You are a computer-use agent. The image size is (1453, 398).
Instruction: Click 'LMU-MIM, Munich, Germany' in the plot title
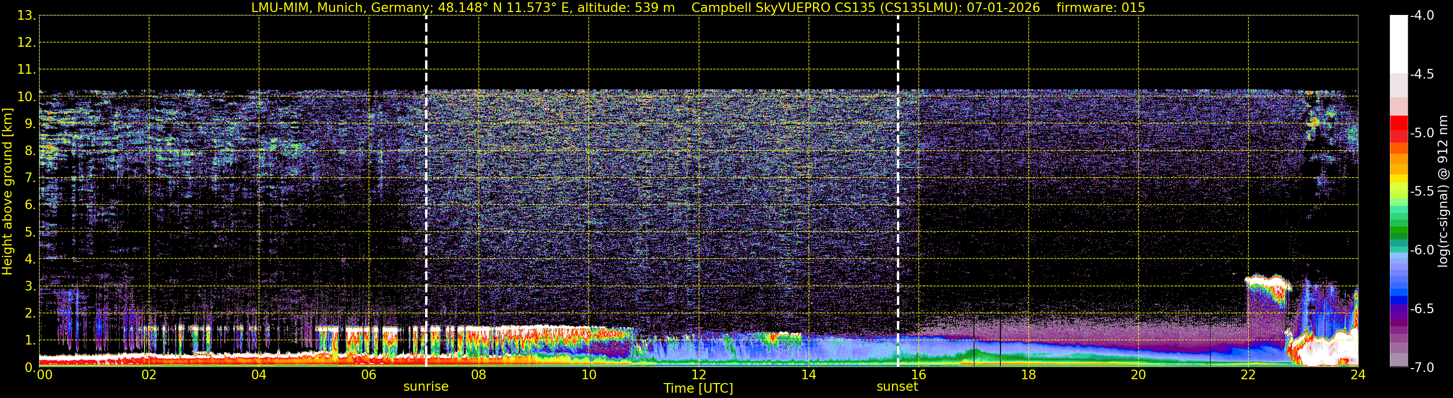click(x=340, y=7)
